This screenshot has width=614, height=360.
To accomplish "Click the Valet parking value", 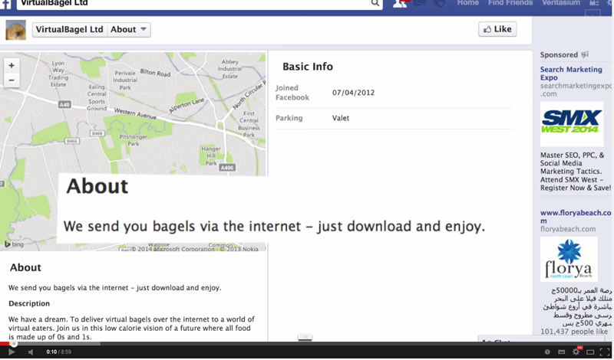I will 341,118.
